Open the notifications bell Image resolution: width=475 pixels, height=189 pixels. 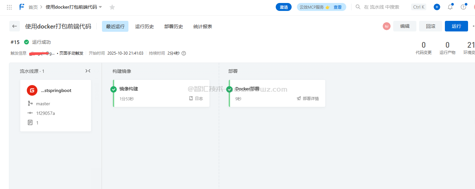pos(450,7)
